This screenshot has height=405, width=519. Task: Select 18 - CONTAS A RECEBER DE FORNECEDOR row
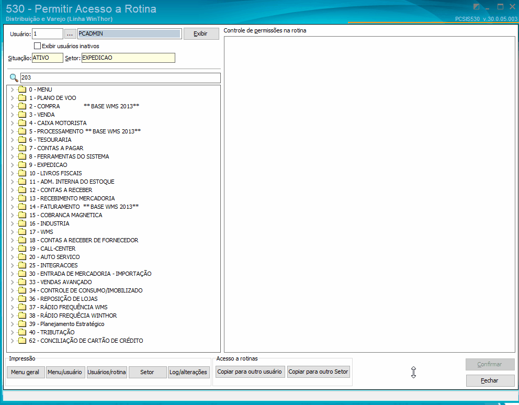[x=84, y=240]
